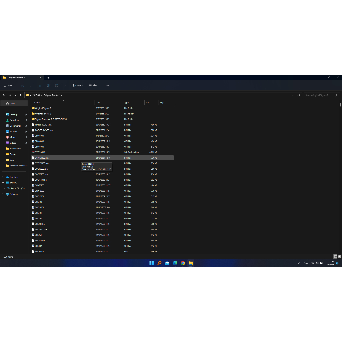Click the Cut scissors icon in toolbar
Screen dimensions: 342x342
(x=22, y=85)
